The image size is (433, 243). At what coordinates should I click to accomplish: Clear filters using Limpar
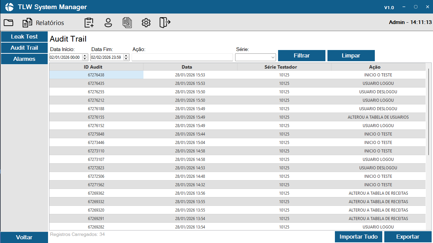click(351, 55)
